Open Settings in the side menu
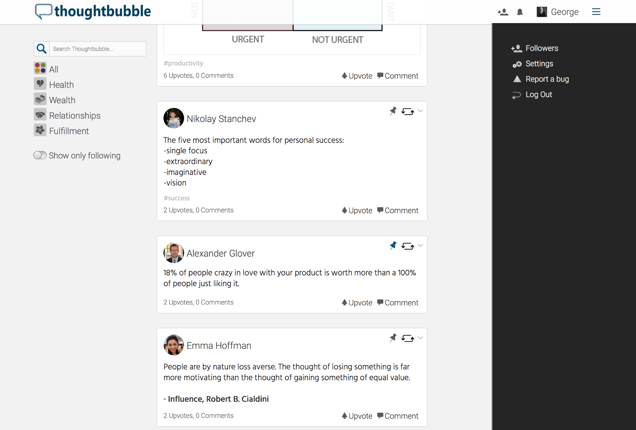 click(539, 64)
